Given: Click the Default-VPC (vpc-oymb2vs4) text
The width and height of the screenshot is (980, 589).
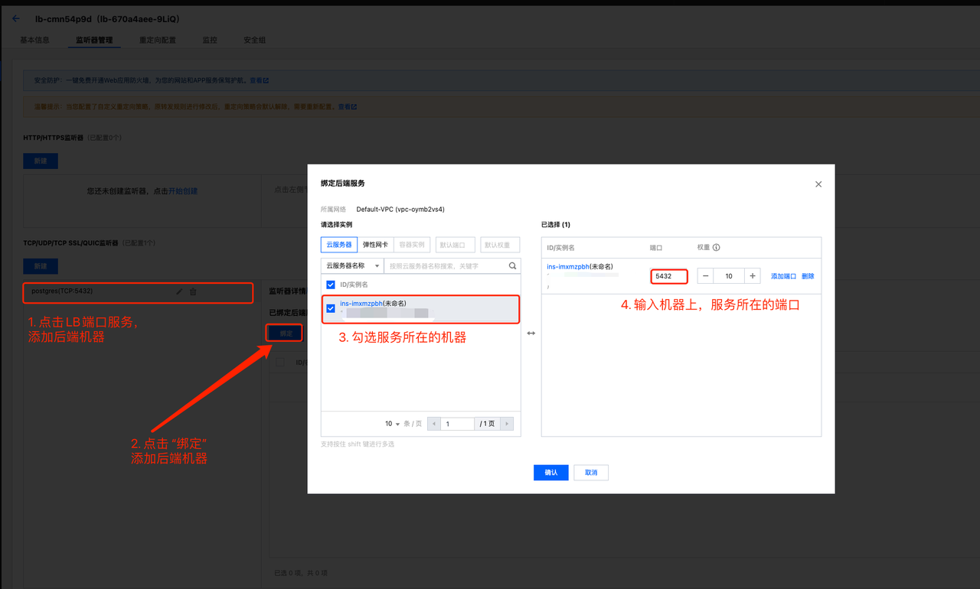Looking at the screenshot, I should pyautogui.click(x=400, y=209).
